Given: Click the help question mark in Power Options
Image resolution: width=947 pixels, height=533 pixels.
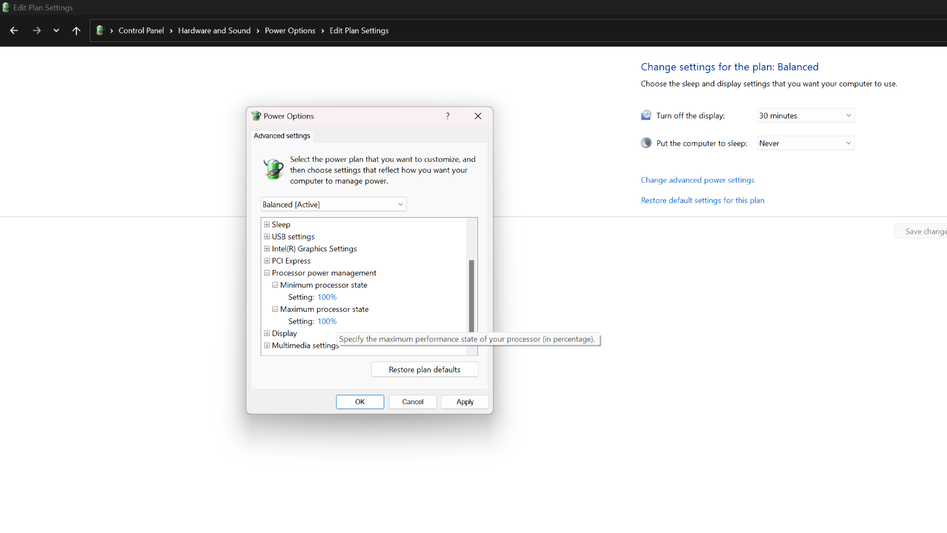Looking at the screenshot, I should (447, 116).
